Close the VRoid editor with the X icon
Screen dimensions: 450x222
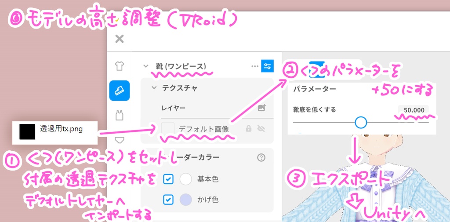tap(120, 39)
